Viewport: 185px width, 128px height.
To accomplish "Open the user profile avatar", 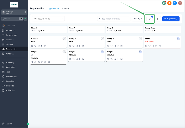I will point(180,3).
